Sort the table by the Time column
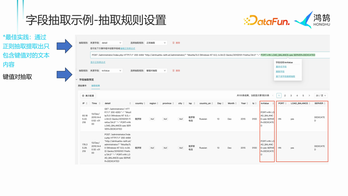 99,103
